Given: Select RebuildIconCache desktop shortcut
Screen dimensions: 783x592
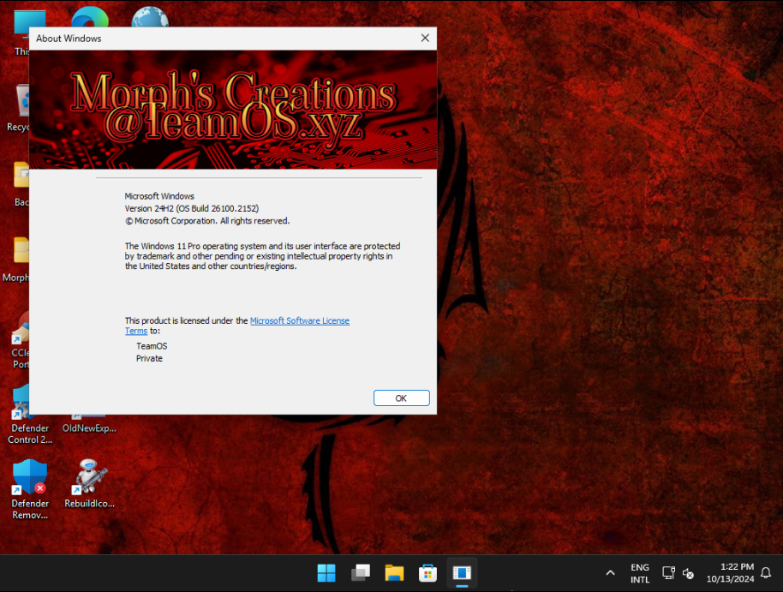Looking at the screenshot, I should click(x=89, y=483).
